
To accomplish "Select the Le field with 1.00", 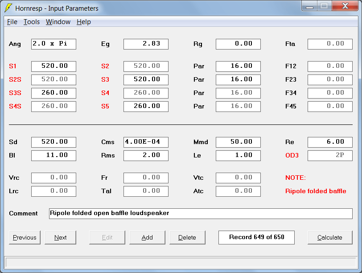I will point(238,155).
